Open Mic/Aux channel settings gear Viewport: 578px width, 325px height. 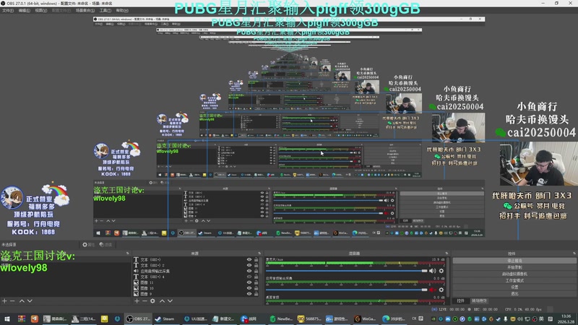[441, 271]
